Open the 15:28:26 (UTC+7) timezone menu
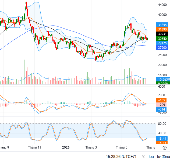Screen dimensions: 170x158 point(121,156)
